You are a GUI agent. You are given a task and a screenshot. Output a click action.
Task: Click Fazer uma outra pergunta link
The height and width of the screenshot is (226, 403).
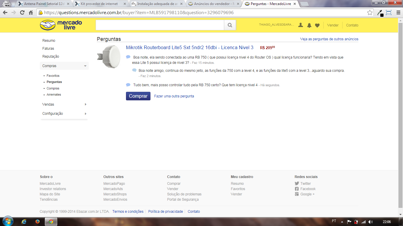point(174,96)
